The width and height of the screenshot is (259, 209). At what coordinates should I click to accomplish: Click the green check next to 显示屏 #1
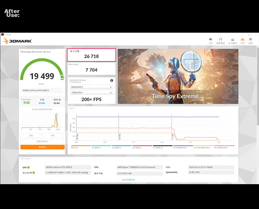(x=34, y=173)
